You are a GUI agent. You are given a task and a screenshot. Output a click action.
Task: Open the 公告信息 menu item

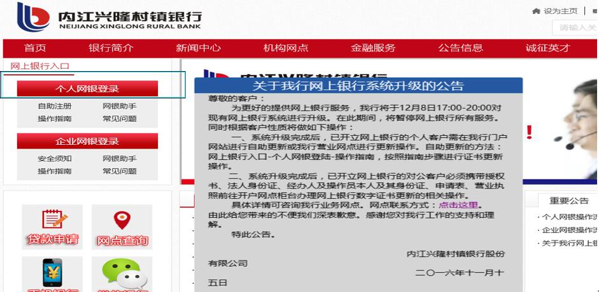click(x=461, y=48)
